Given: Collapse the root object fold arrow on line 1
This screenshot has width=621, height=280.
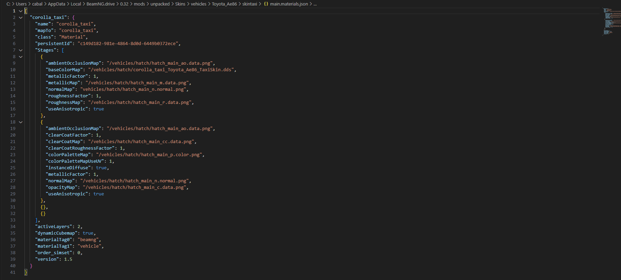Looking at the screenshot, I should [21, 11].
